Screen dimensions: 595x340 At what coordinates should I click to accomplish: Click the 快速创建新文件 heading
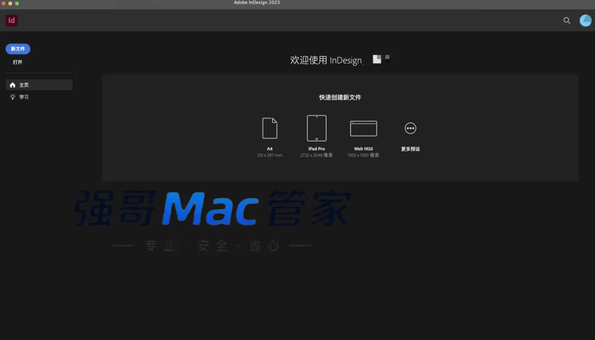click(340, 97)
